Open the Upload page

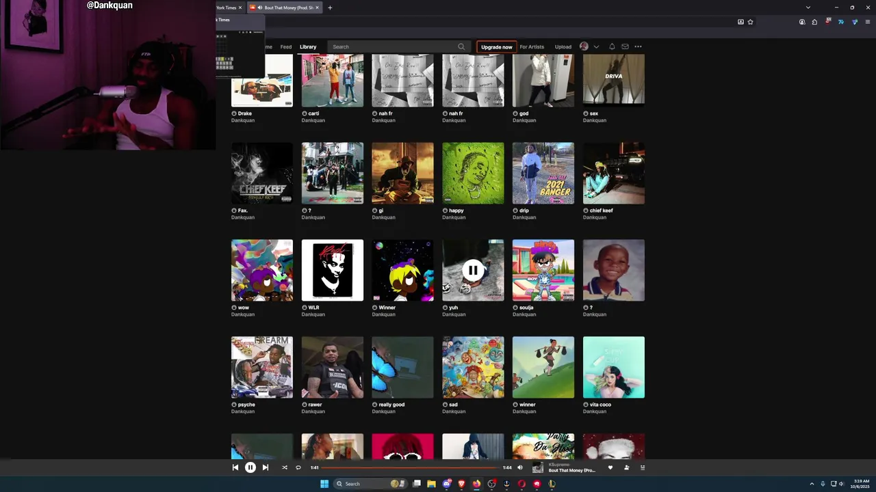[x=563, y=46]
